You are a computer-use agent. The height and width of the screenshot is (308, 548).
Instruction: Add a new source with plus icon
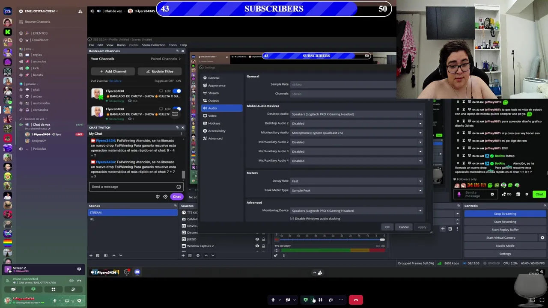pos(183,255)
